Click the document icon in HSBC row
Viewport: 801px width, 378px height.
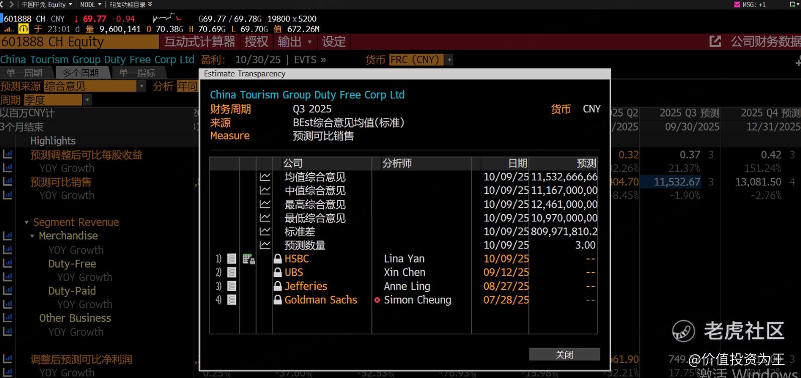231,259
